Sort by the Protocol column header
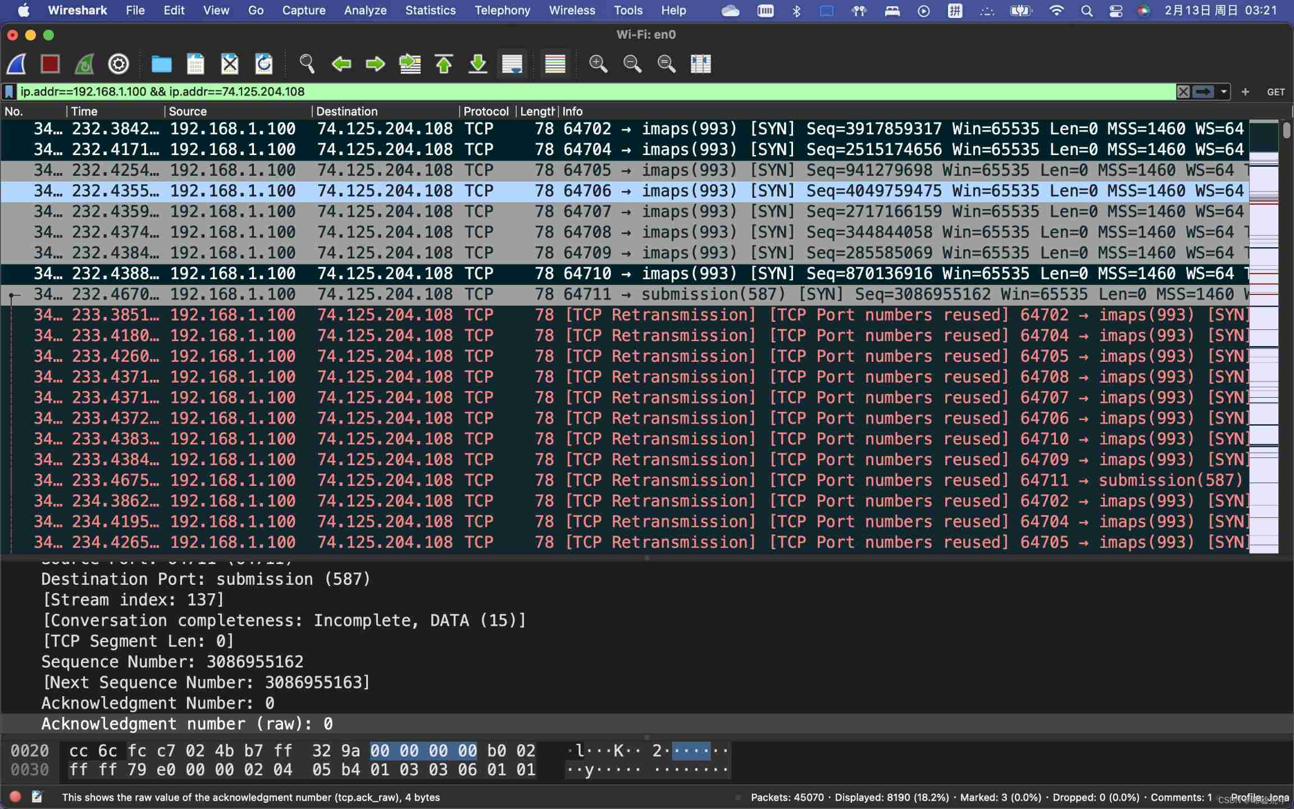 click(x=487, y=111)
